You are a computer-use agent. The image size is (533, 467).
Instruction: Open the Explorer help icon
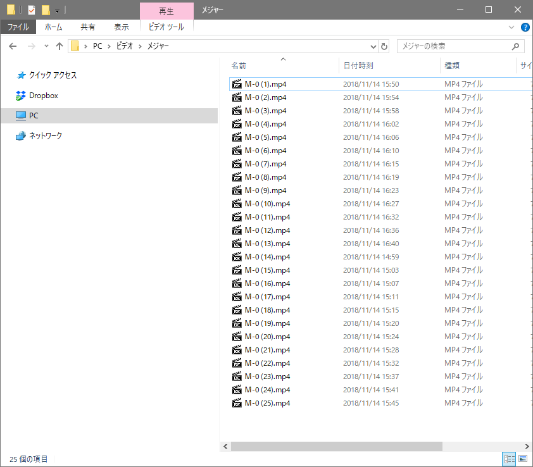click(x=525, y=27)
